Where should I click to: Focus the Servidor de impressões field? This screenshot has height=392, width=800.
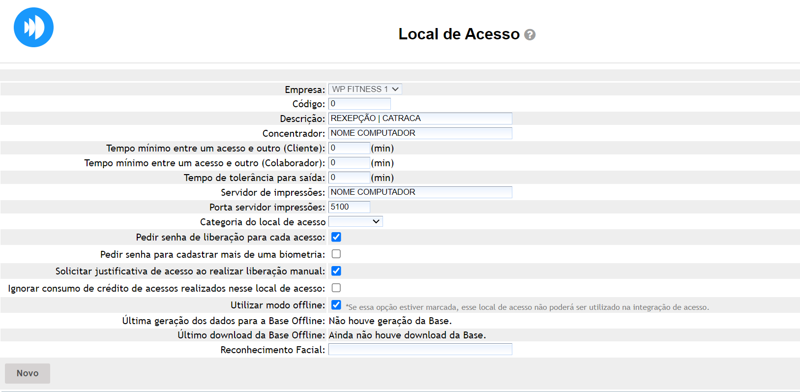tap(420, 192)
